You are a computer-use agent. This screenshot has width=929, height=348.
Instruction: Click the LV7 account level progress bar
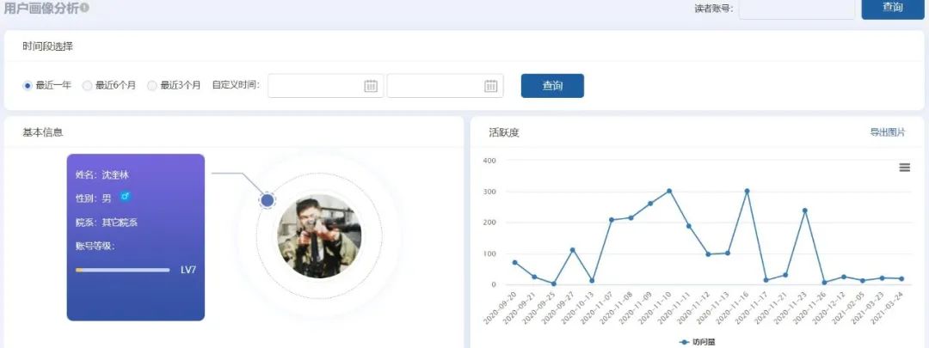123,270
